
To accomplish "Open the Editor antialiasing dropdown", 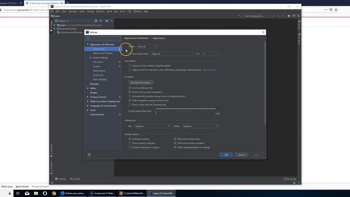I will pyautogui.click(x=200, y=126).
